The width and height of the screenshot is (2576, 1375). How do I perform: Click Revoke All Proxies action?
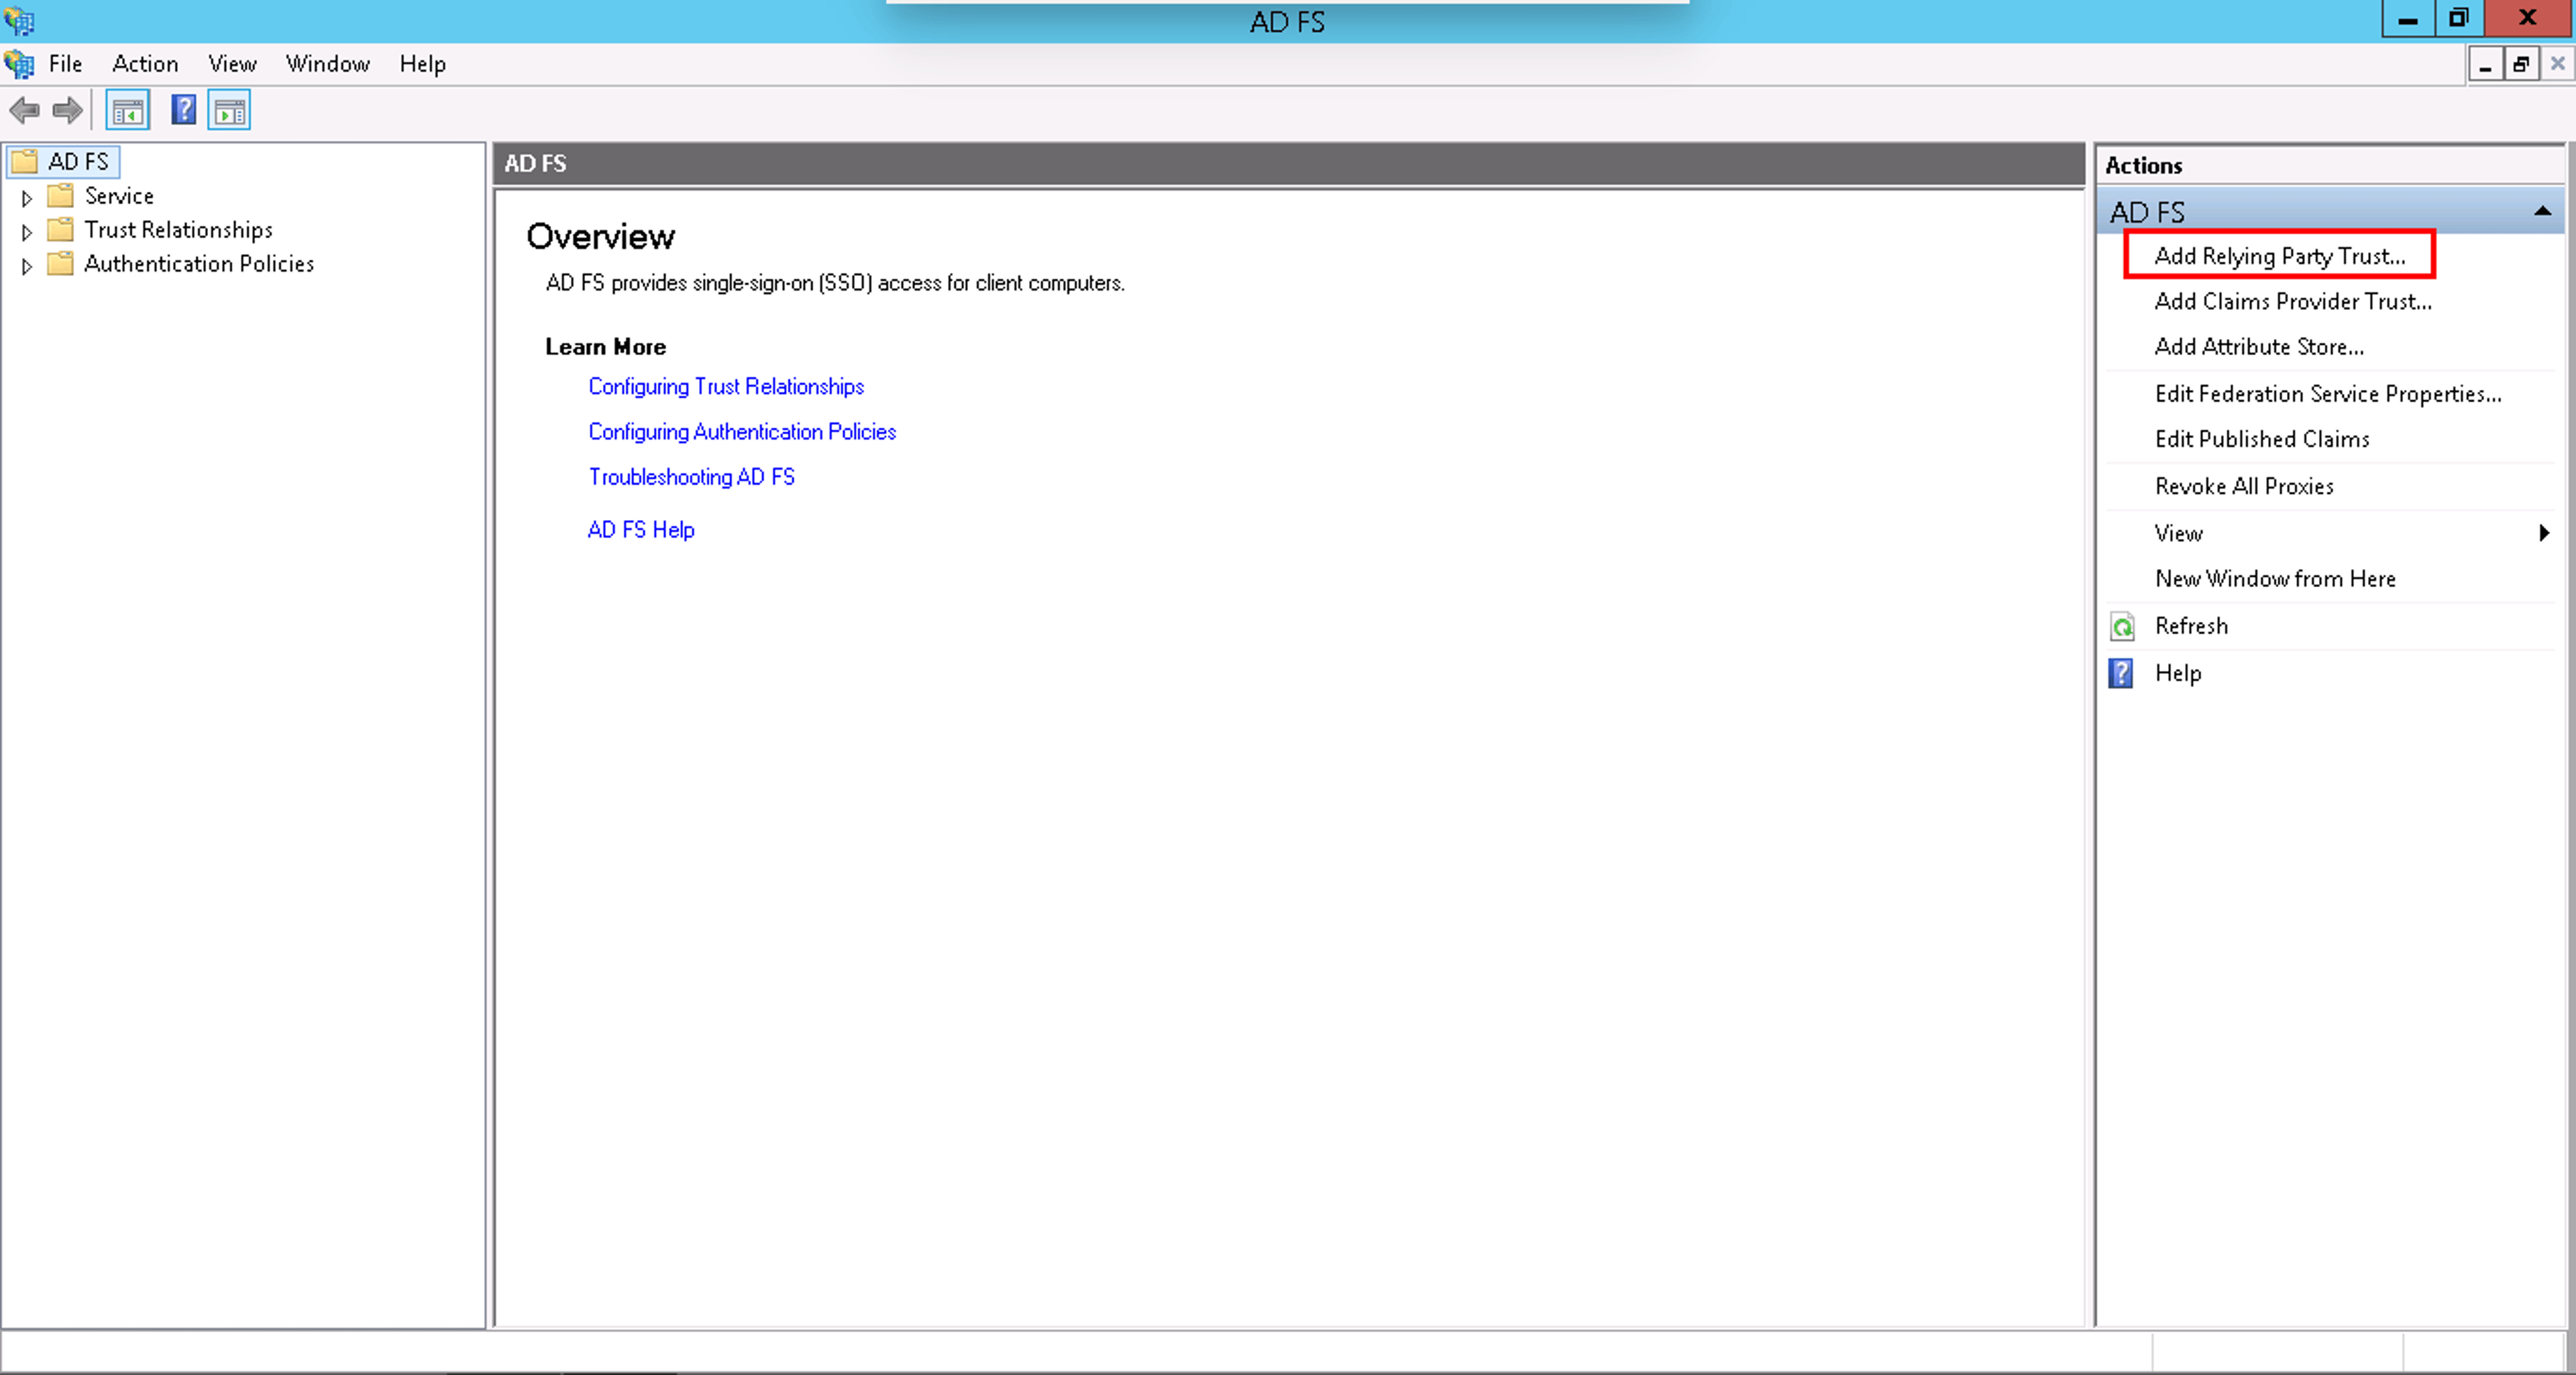point(2244,486)
